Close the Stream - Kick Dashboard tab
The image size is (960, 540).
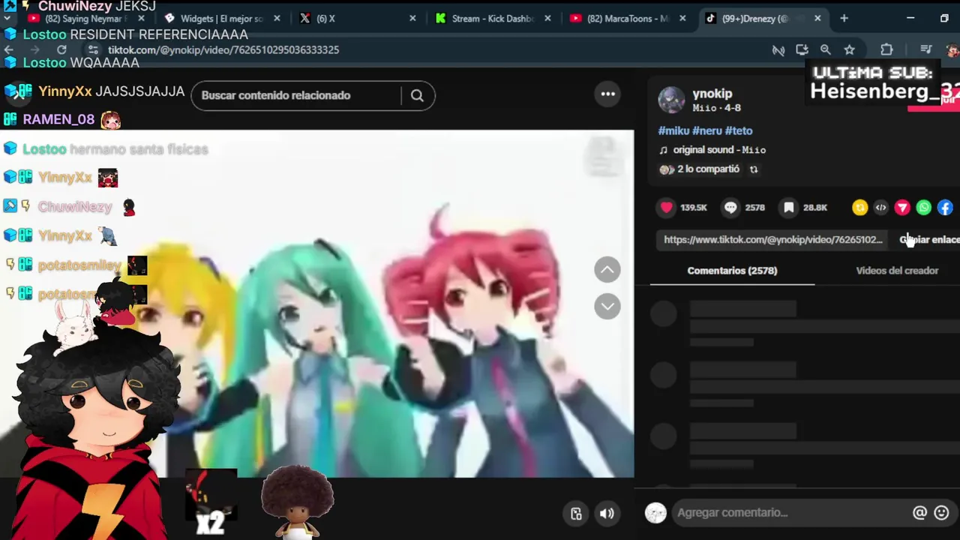[547, 19]
